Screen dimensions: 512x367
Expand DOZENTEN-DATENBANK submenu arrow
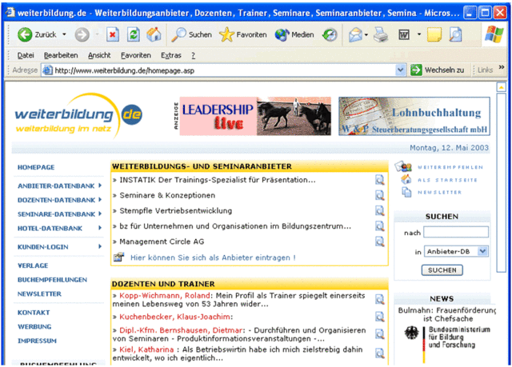100,199
